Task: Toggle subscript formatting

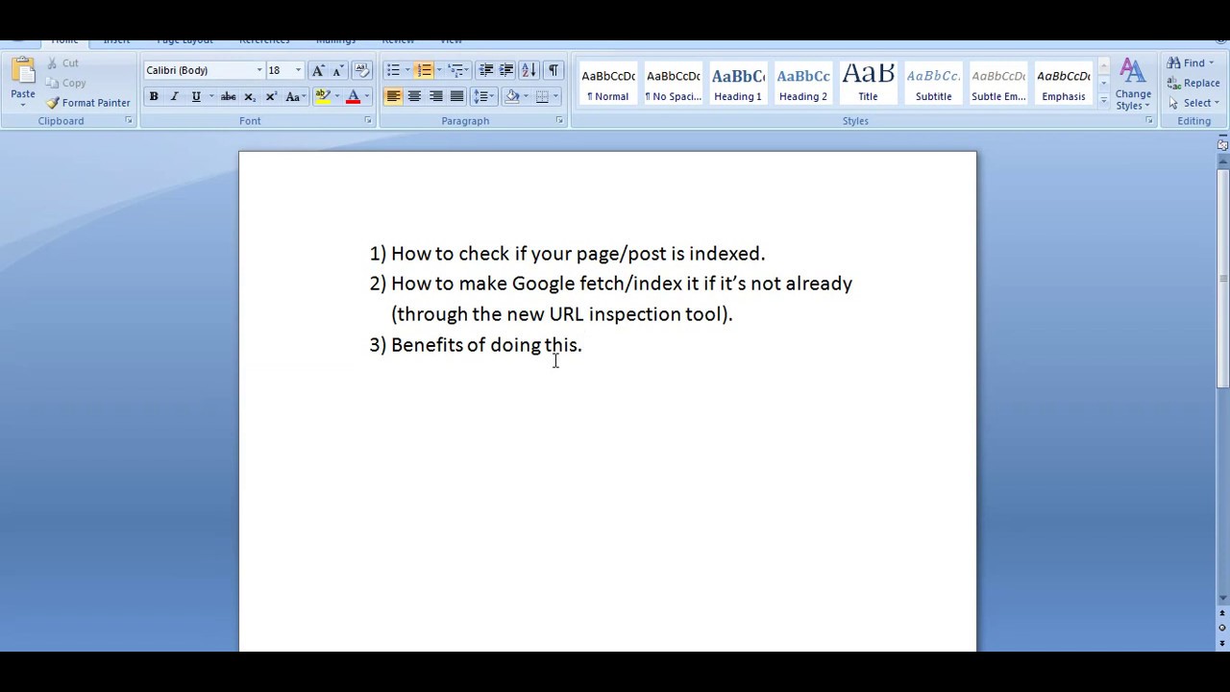Action: pyautogui.click(x=250, y=96)
